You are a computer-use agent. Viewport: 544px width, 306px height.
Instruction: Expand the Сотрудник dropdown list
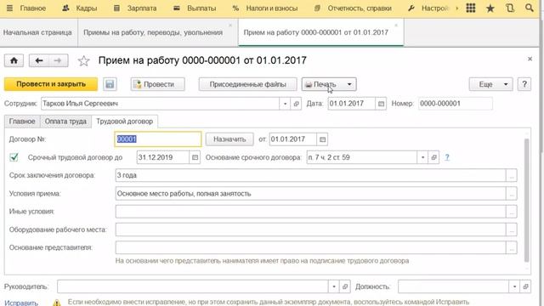tap(285, 104)
